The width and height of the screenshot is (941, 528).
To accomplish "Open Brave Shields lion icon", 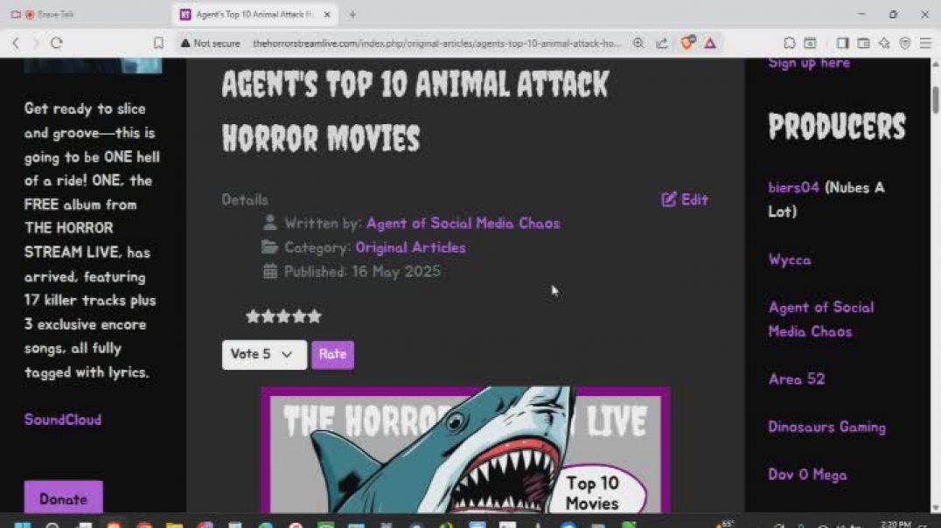I will pyautogui.click(x=687, y=43).
